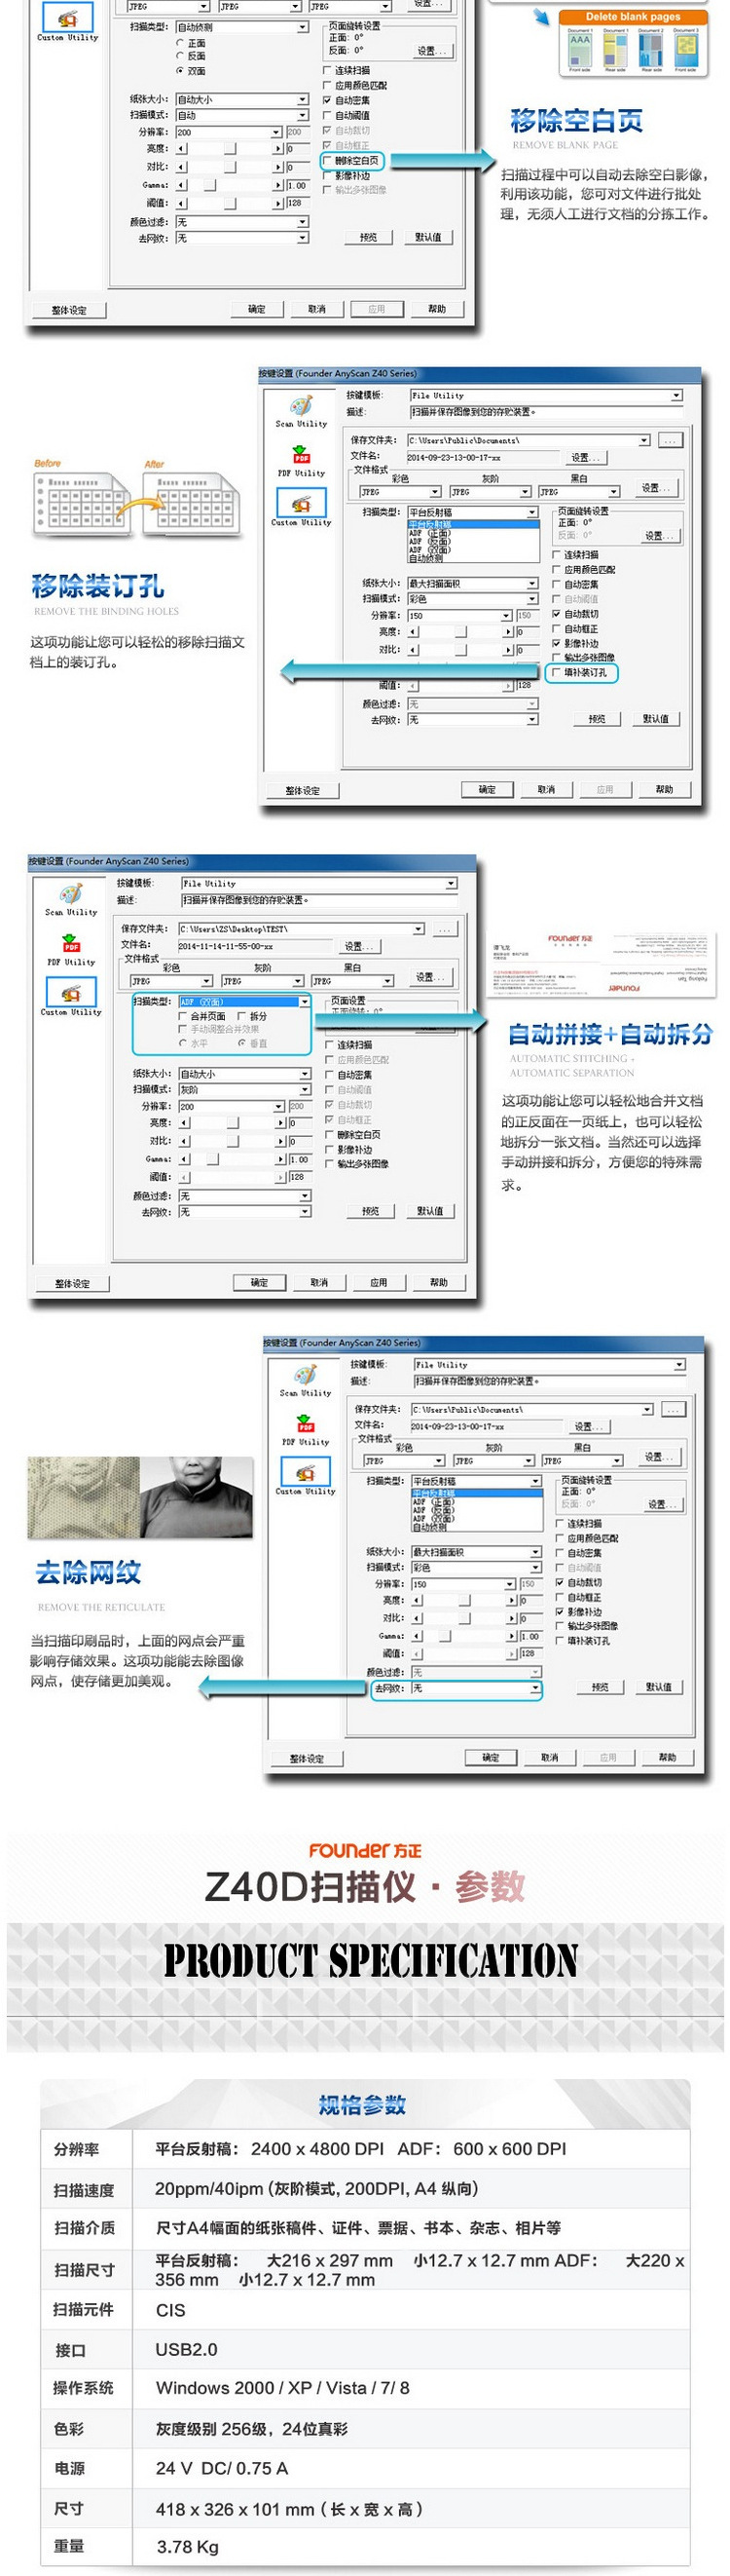Click the ... browse button in 移除装订孔 dialog
This screenshot has width=730, height=2576.
click(x=670, y=440)
